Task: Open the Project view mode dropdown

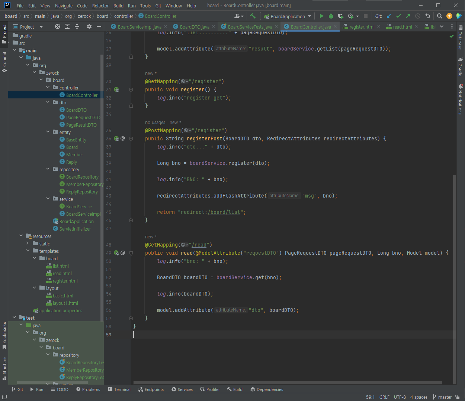Action: click(28, 27)
